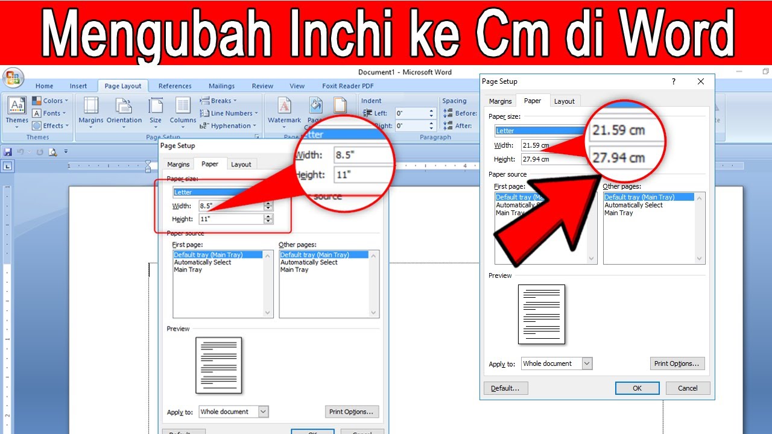Click the Default... button in cm dialog
Screen dimensions: 772x434
505,388
